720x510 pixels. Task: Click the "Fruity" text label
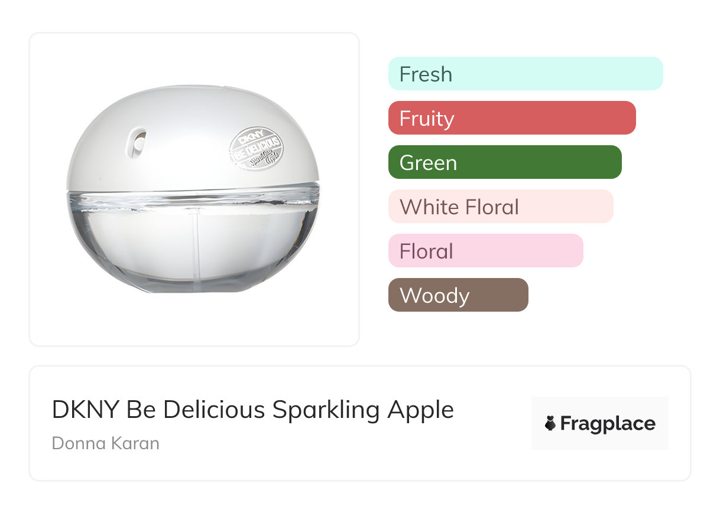(427, 118)
